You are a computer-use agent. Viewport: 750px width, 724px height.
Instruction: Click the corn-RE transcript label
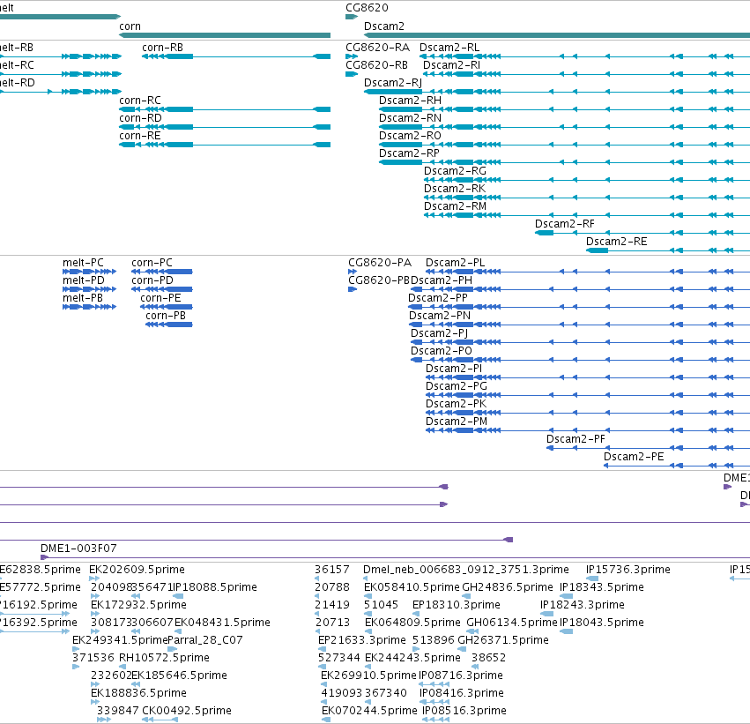click(139, 136)
